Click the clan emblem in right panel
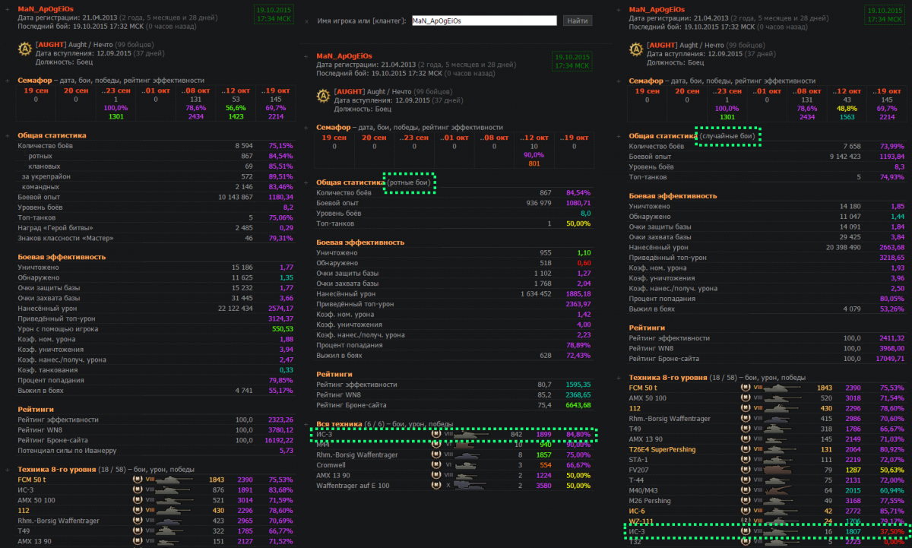This screenshot has height=548, width=912. click(x=636, y=50)
